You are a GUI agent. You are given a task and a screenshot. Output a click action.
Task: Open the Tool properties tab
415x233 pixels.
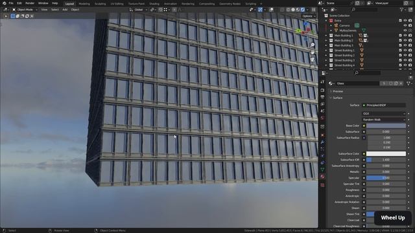322,82
